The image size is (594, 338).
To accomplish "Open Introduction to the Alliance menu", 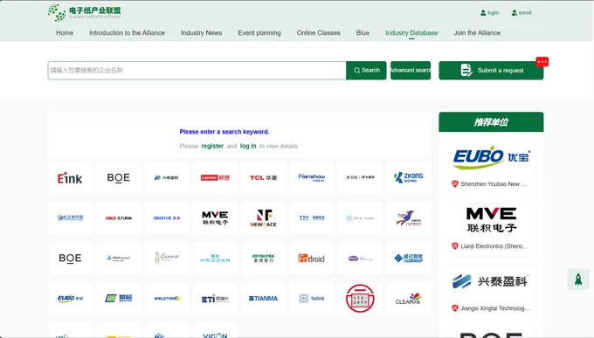I will (127, 33).
